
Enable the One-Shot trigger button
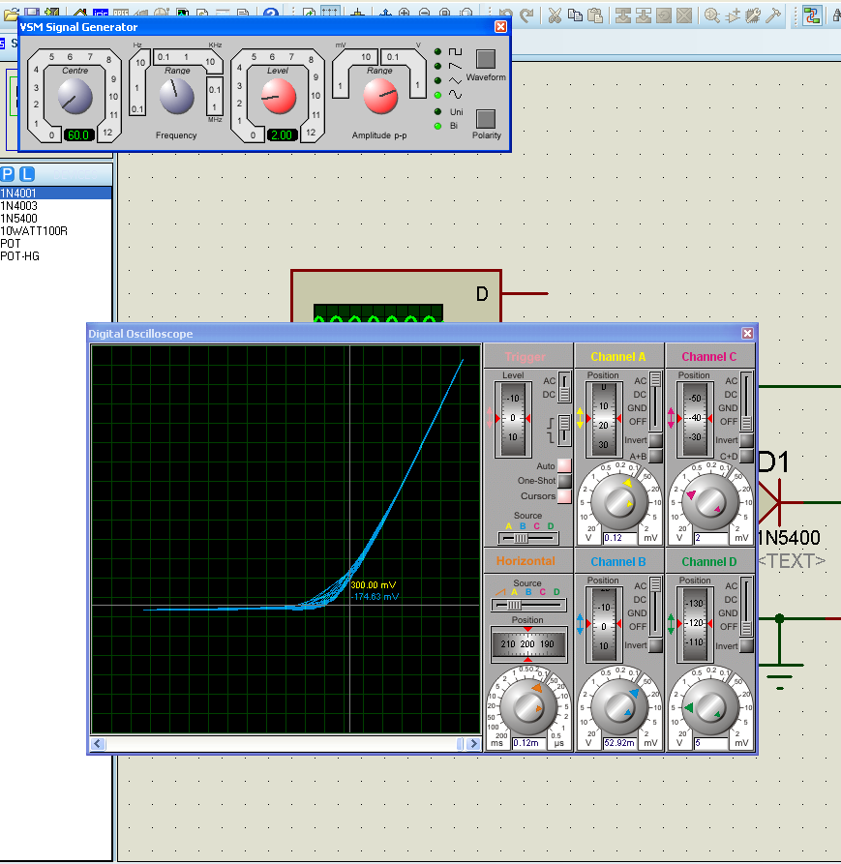564,481
